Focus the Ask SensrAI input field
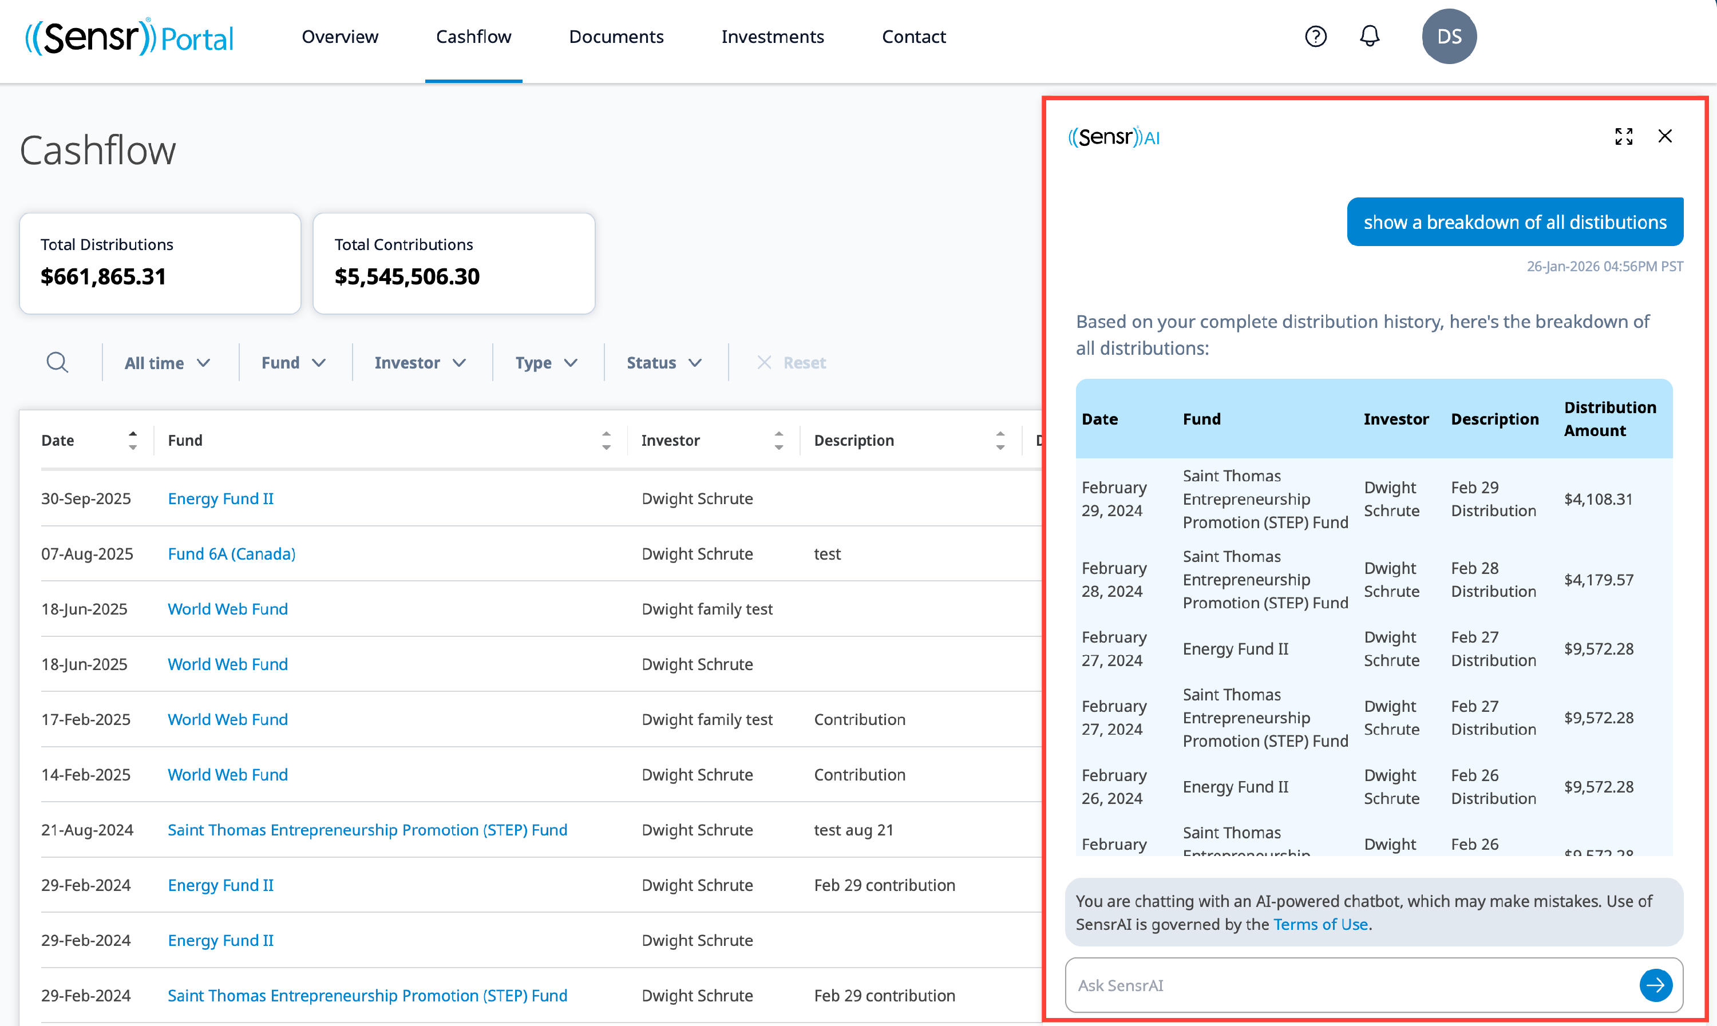The image size is (1717, 1026). click(x=1348, y=985)
